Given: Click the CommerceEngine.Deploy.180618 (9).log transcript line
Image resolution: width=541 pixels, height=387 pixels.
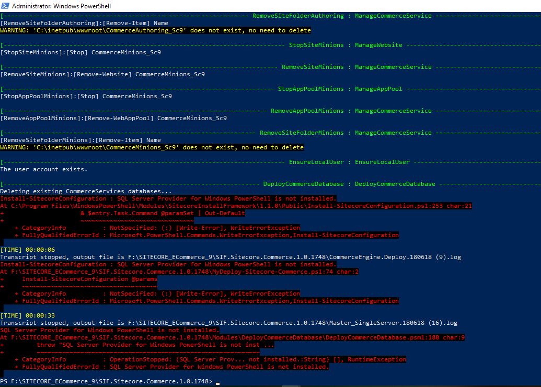Looking at the screenshot, I should click(231, 257).
